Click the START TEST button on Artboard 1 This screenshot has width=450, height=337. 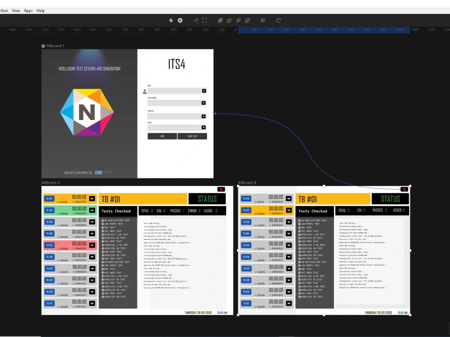pos(192,136)
